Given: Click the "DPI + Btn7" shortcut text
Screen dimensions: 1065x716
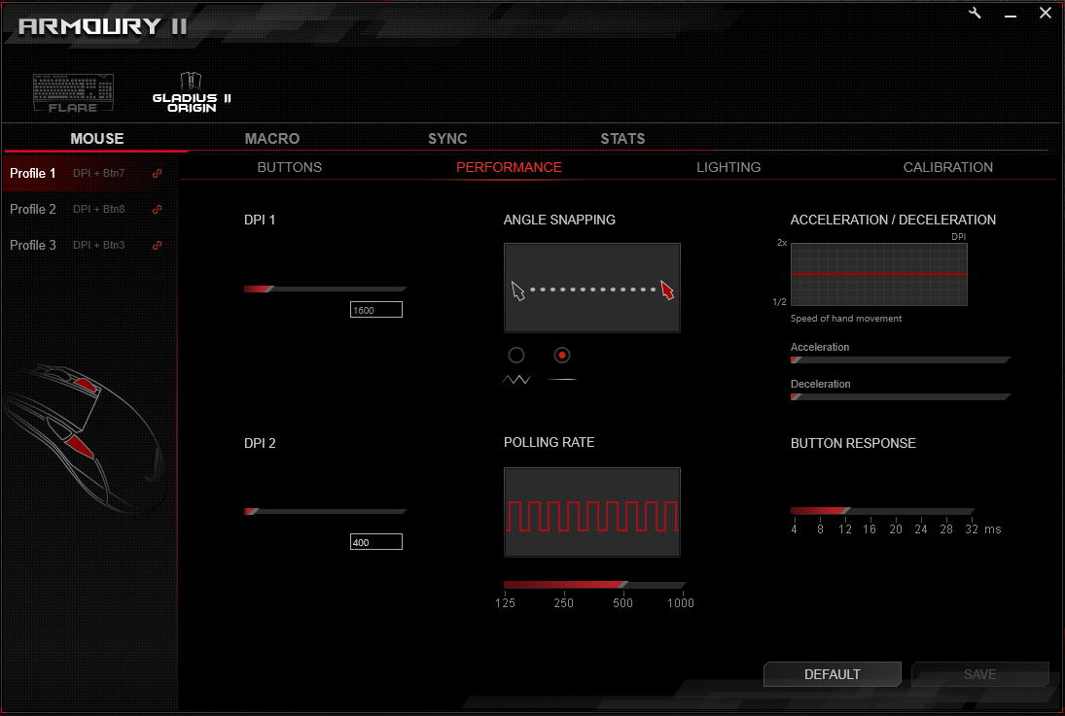Looking at the screenshot, I should coord(98,173).
